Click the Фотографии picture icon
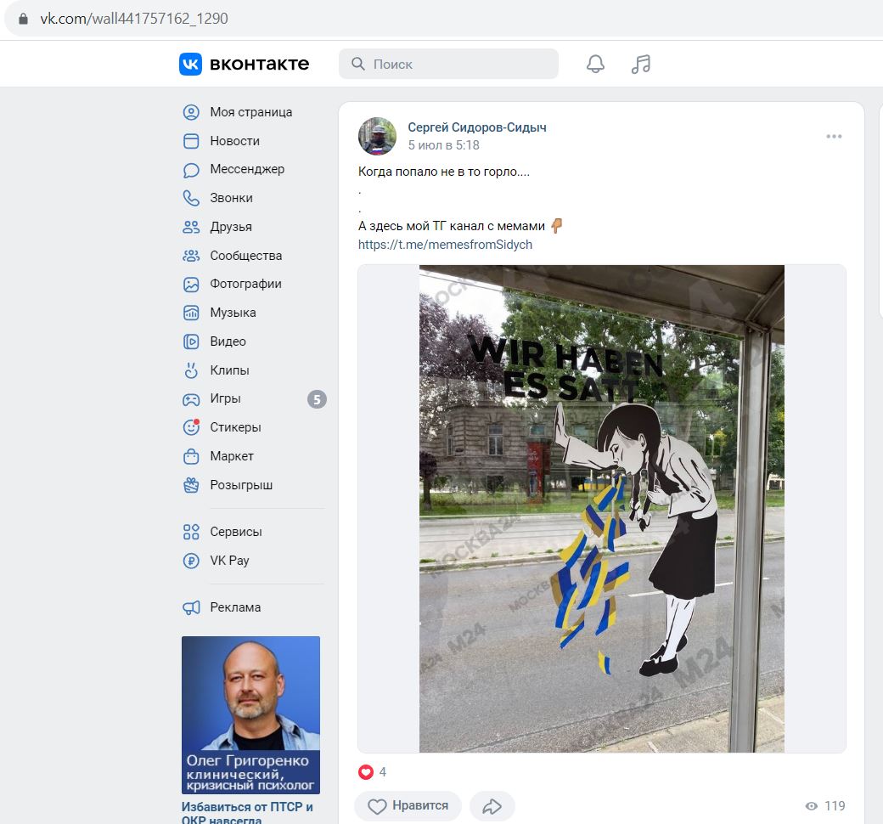The image size is (883, 824). tap(192, 284)
